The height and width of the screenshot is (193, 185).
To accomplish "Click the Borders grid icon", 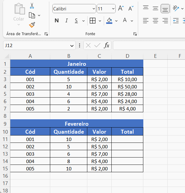I will [x=92, y=21].
